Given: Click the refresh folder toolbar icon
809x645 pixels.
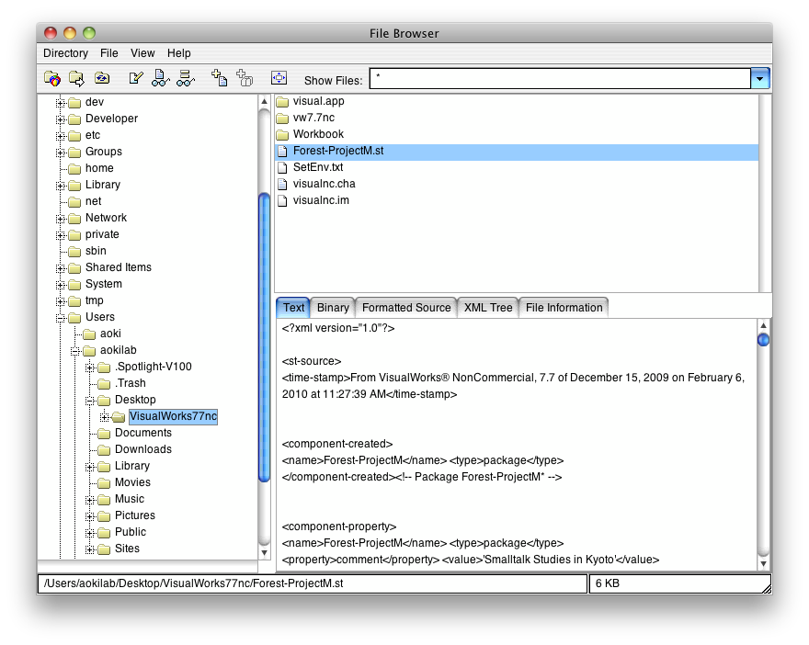Looking at the screenshot, I should (x=102, y=78).
